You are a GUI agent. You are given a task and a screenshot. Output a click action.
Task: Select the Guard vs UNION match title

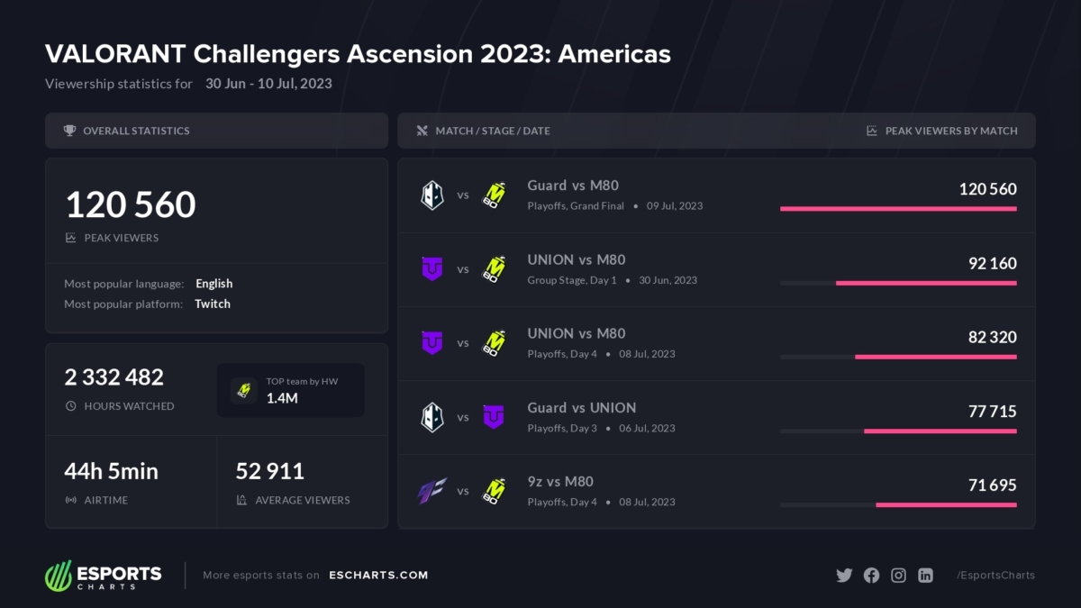582,408
